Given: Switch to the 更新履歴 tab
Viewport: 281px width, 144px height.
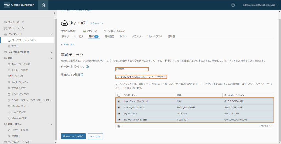Looking at the screenshot, I should (x=109, y=36).
